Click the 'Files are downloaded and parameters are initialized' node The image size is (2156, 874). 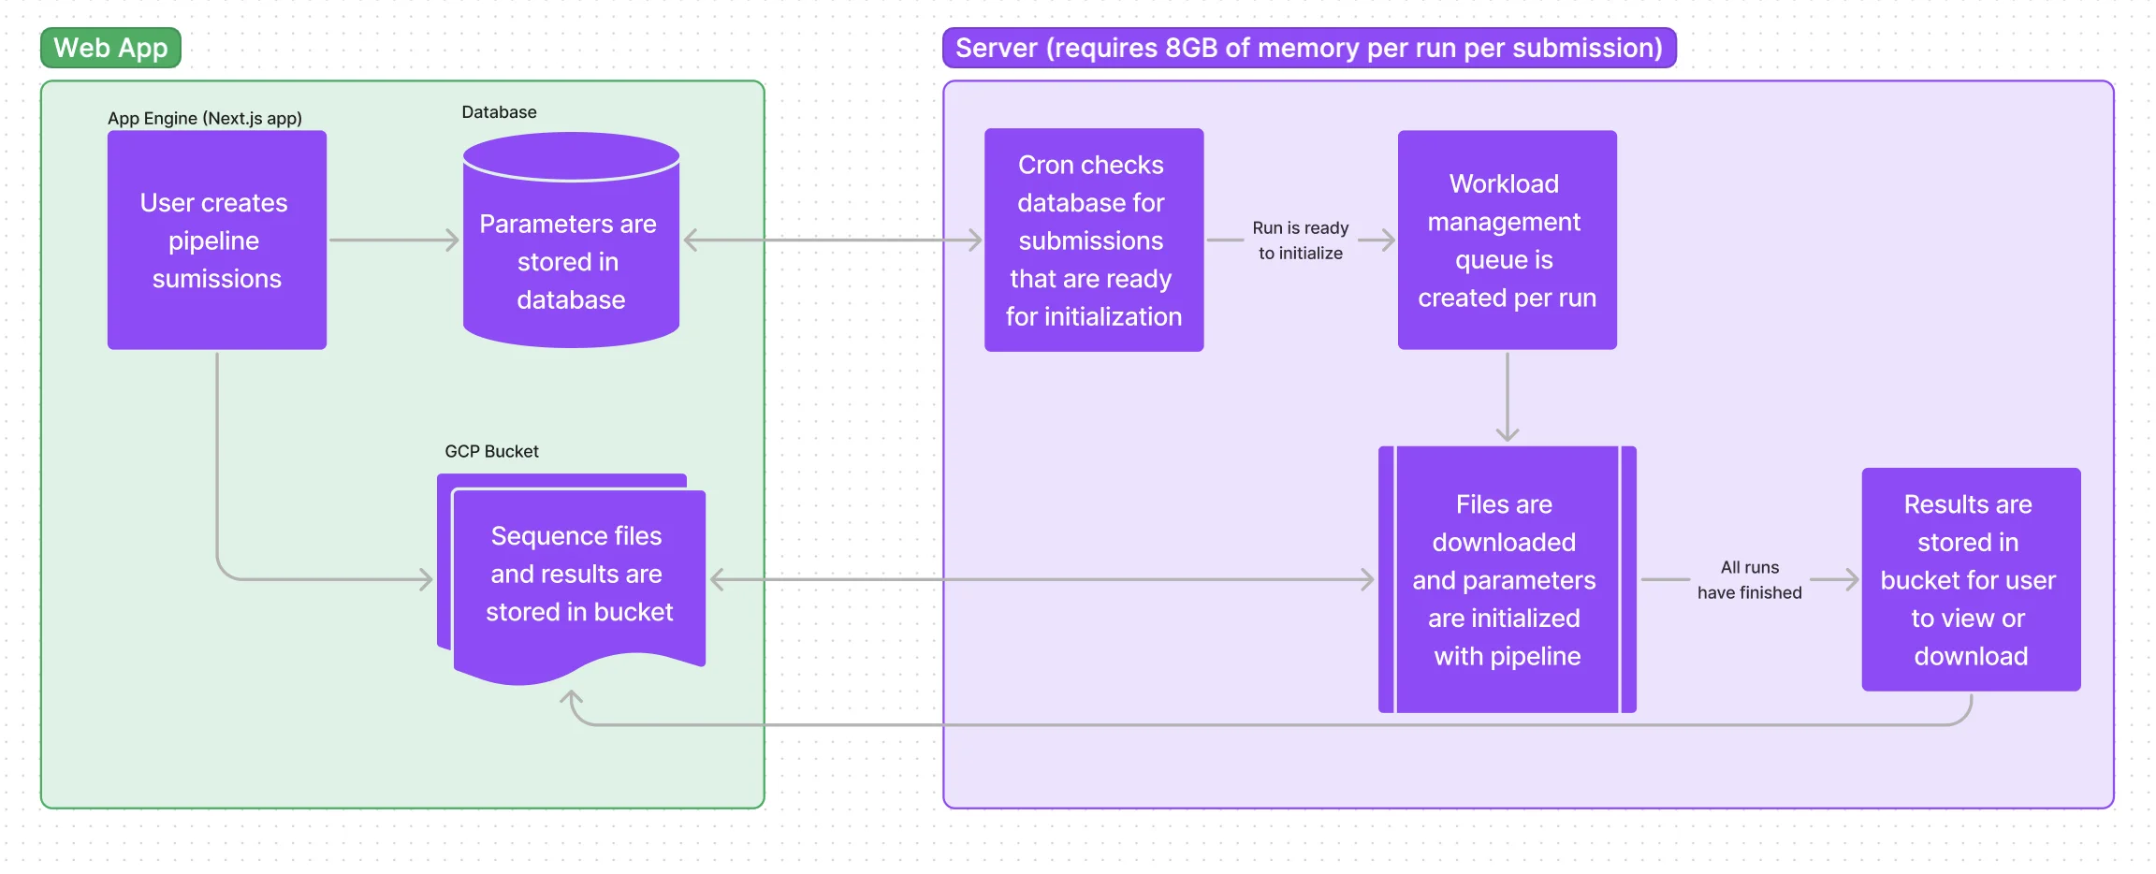click(1507, 580)
